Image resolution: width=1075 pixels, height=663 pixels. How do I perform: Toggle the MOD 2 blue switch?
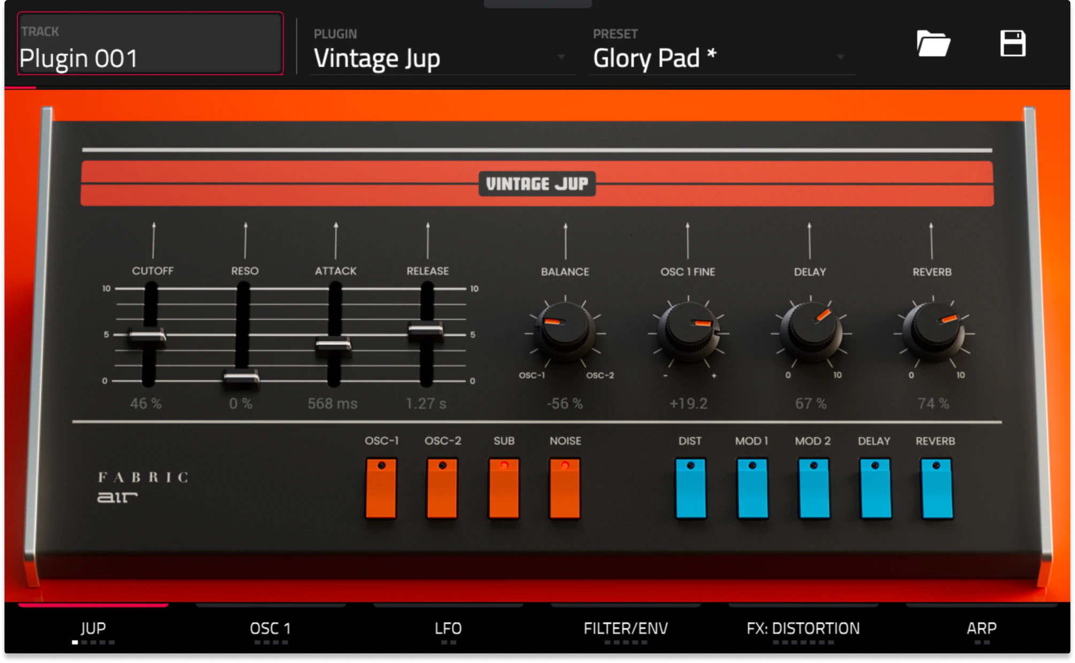(813, 488)
